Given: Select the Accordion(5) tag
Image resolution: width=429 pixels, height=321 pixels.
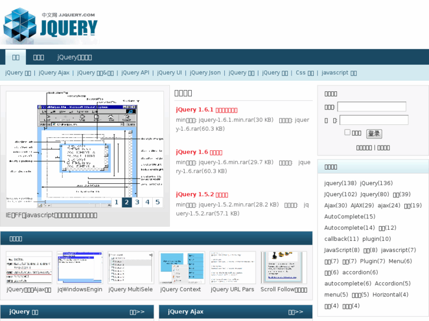Looking at the screenshot, I should click(392, 283).
